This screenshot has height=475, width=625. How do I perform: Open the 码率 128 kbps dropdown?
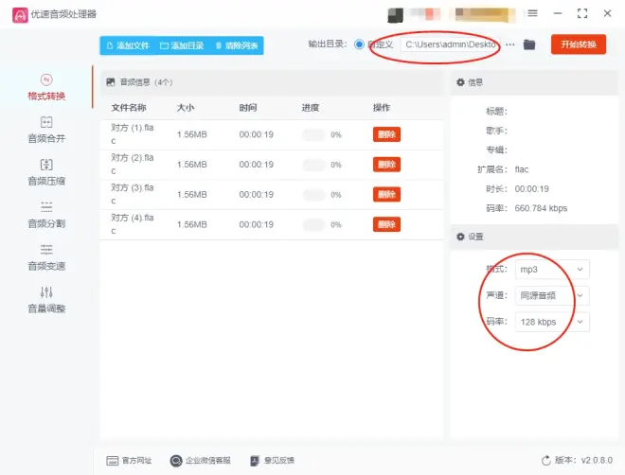[552, 322]
